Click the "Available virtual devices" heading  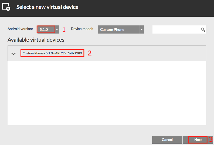pyautogui.click(x=36, y=40)
